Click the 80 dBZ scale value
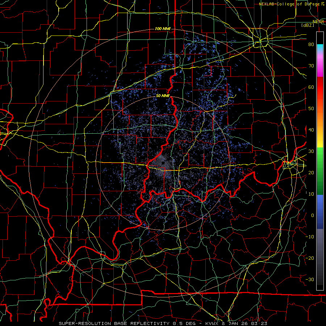This screenshot has height=326, width=326. click(311, 44)
